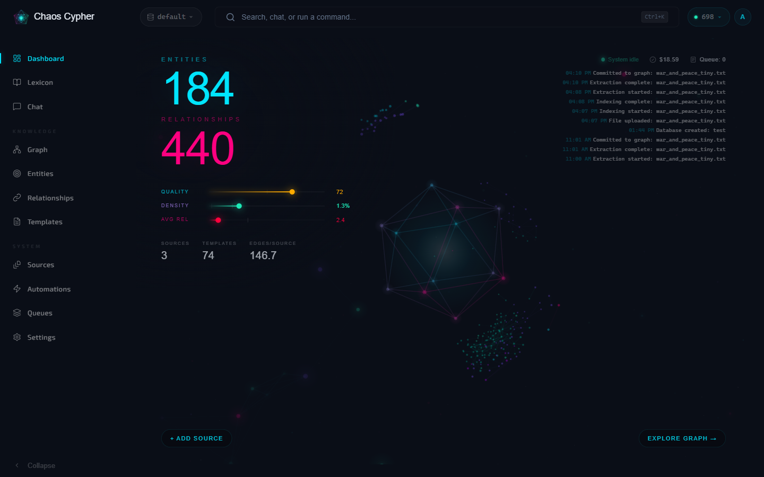Image resolution: width=764 pixels, height=477 pixels.
Task: Click the Entities target icon
Action: [x=17, y=173]
